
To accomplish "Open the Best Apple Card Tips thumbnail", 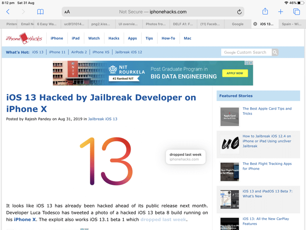I will [x=229, y=117].
